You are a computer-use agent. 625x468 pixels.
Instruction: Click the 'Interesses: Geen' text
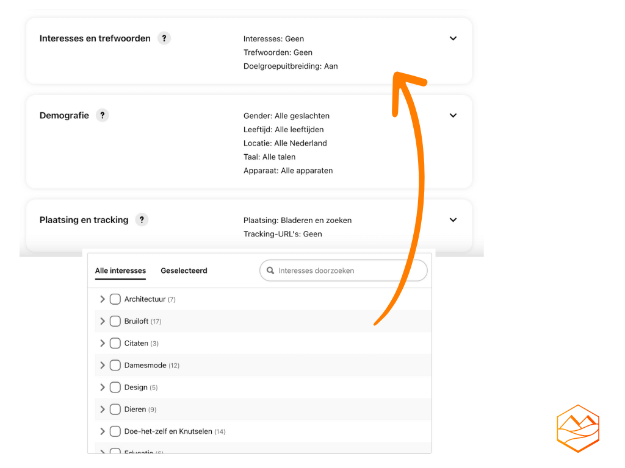tap(274, 38)
